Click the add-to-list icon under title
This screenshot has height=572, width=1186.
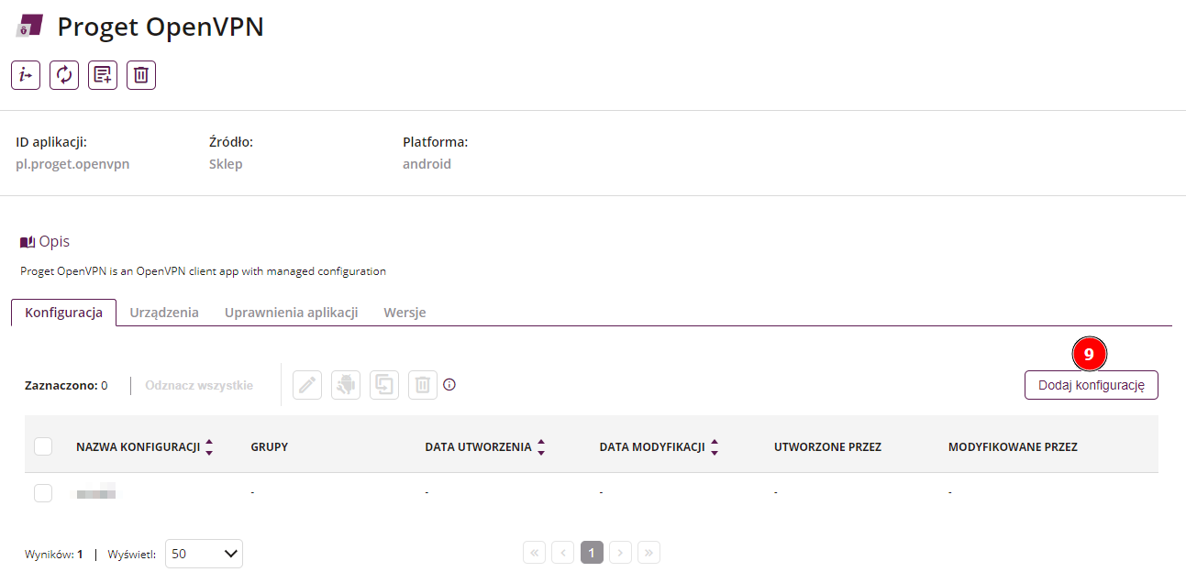click(103, 75)
